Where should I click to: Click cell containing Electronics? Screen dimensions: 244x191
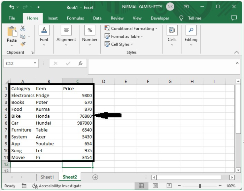tap(23, 95)
